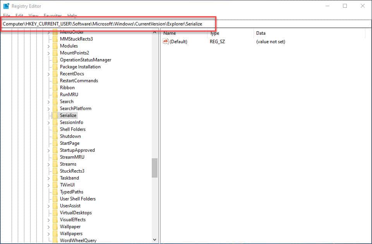This screenshot has width=372, height=244.
Task: Click the MountPoints2 folder icon
Action: 55,53
